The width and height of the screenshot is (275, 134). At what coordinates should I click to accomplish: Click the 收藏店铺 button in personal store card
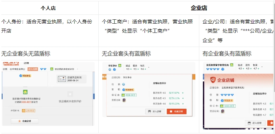[x=25, y=121]
